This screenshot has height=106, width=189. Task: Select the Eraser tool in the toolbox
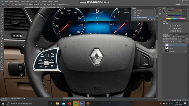pos(2,36)
